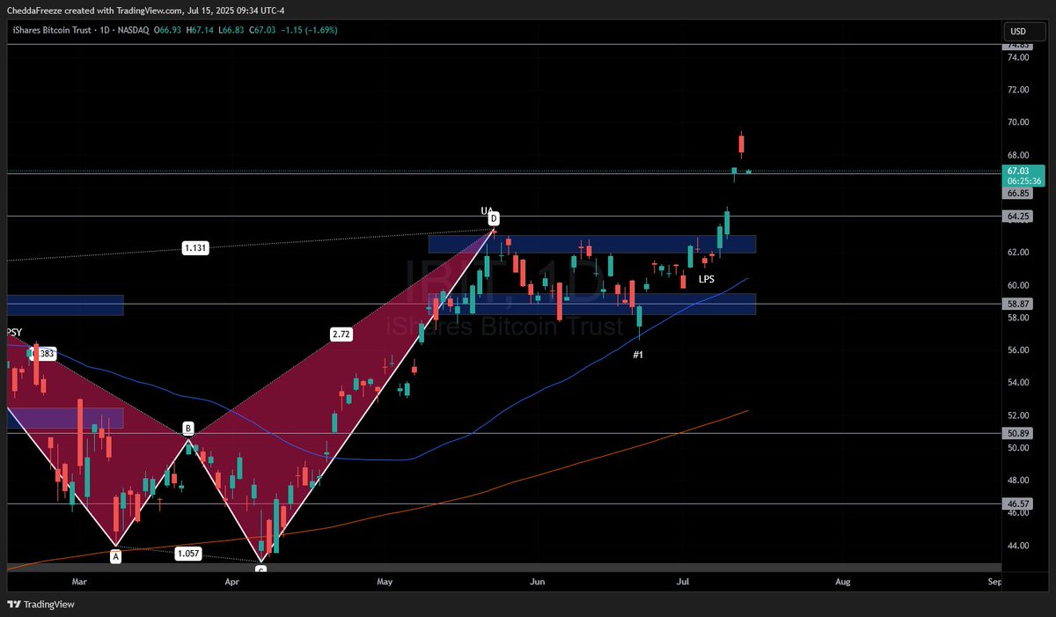Click the Apr label on time axis
This screenshot has height=617, width=1056.
[x=232, y=582]
